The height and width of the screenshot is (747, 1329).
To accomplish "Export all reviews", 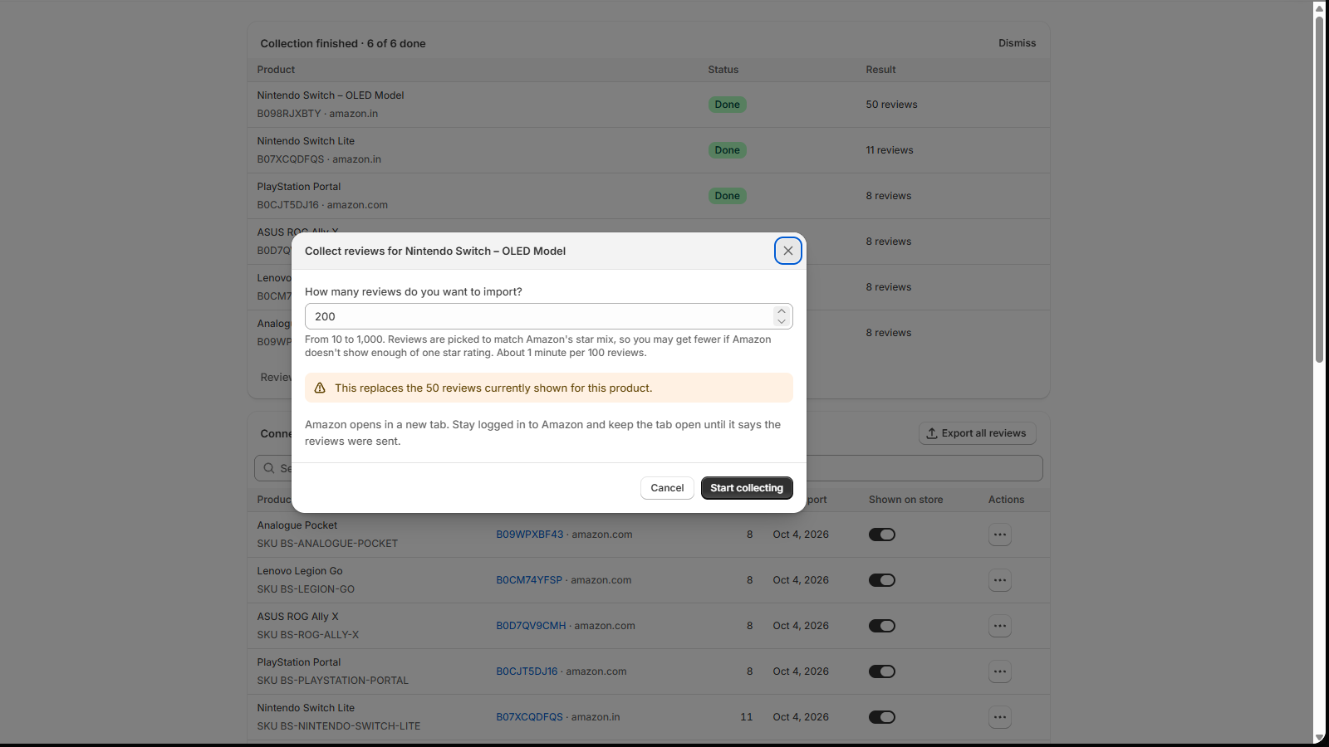I will point(977,433).
